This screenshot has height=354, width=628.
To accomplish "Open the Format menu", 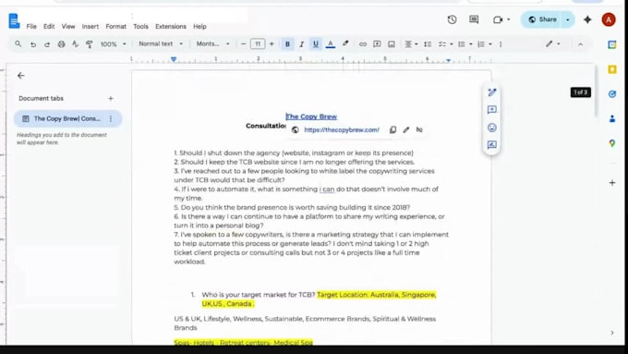I will click(x=115, y=27).
